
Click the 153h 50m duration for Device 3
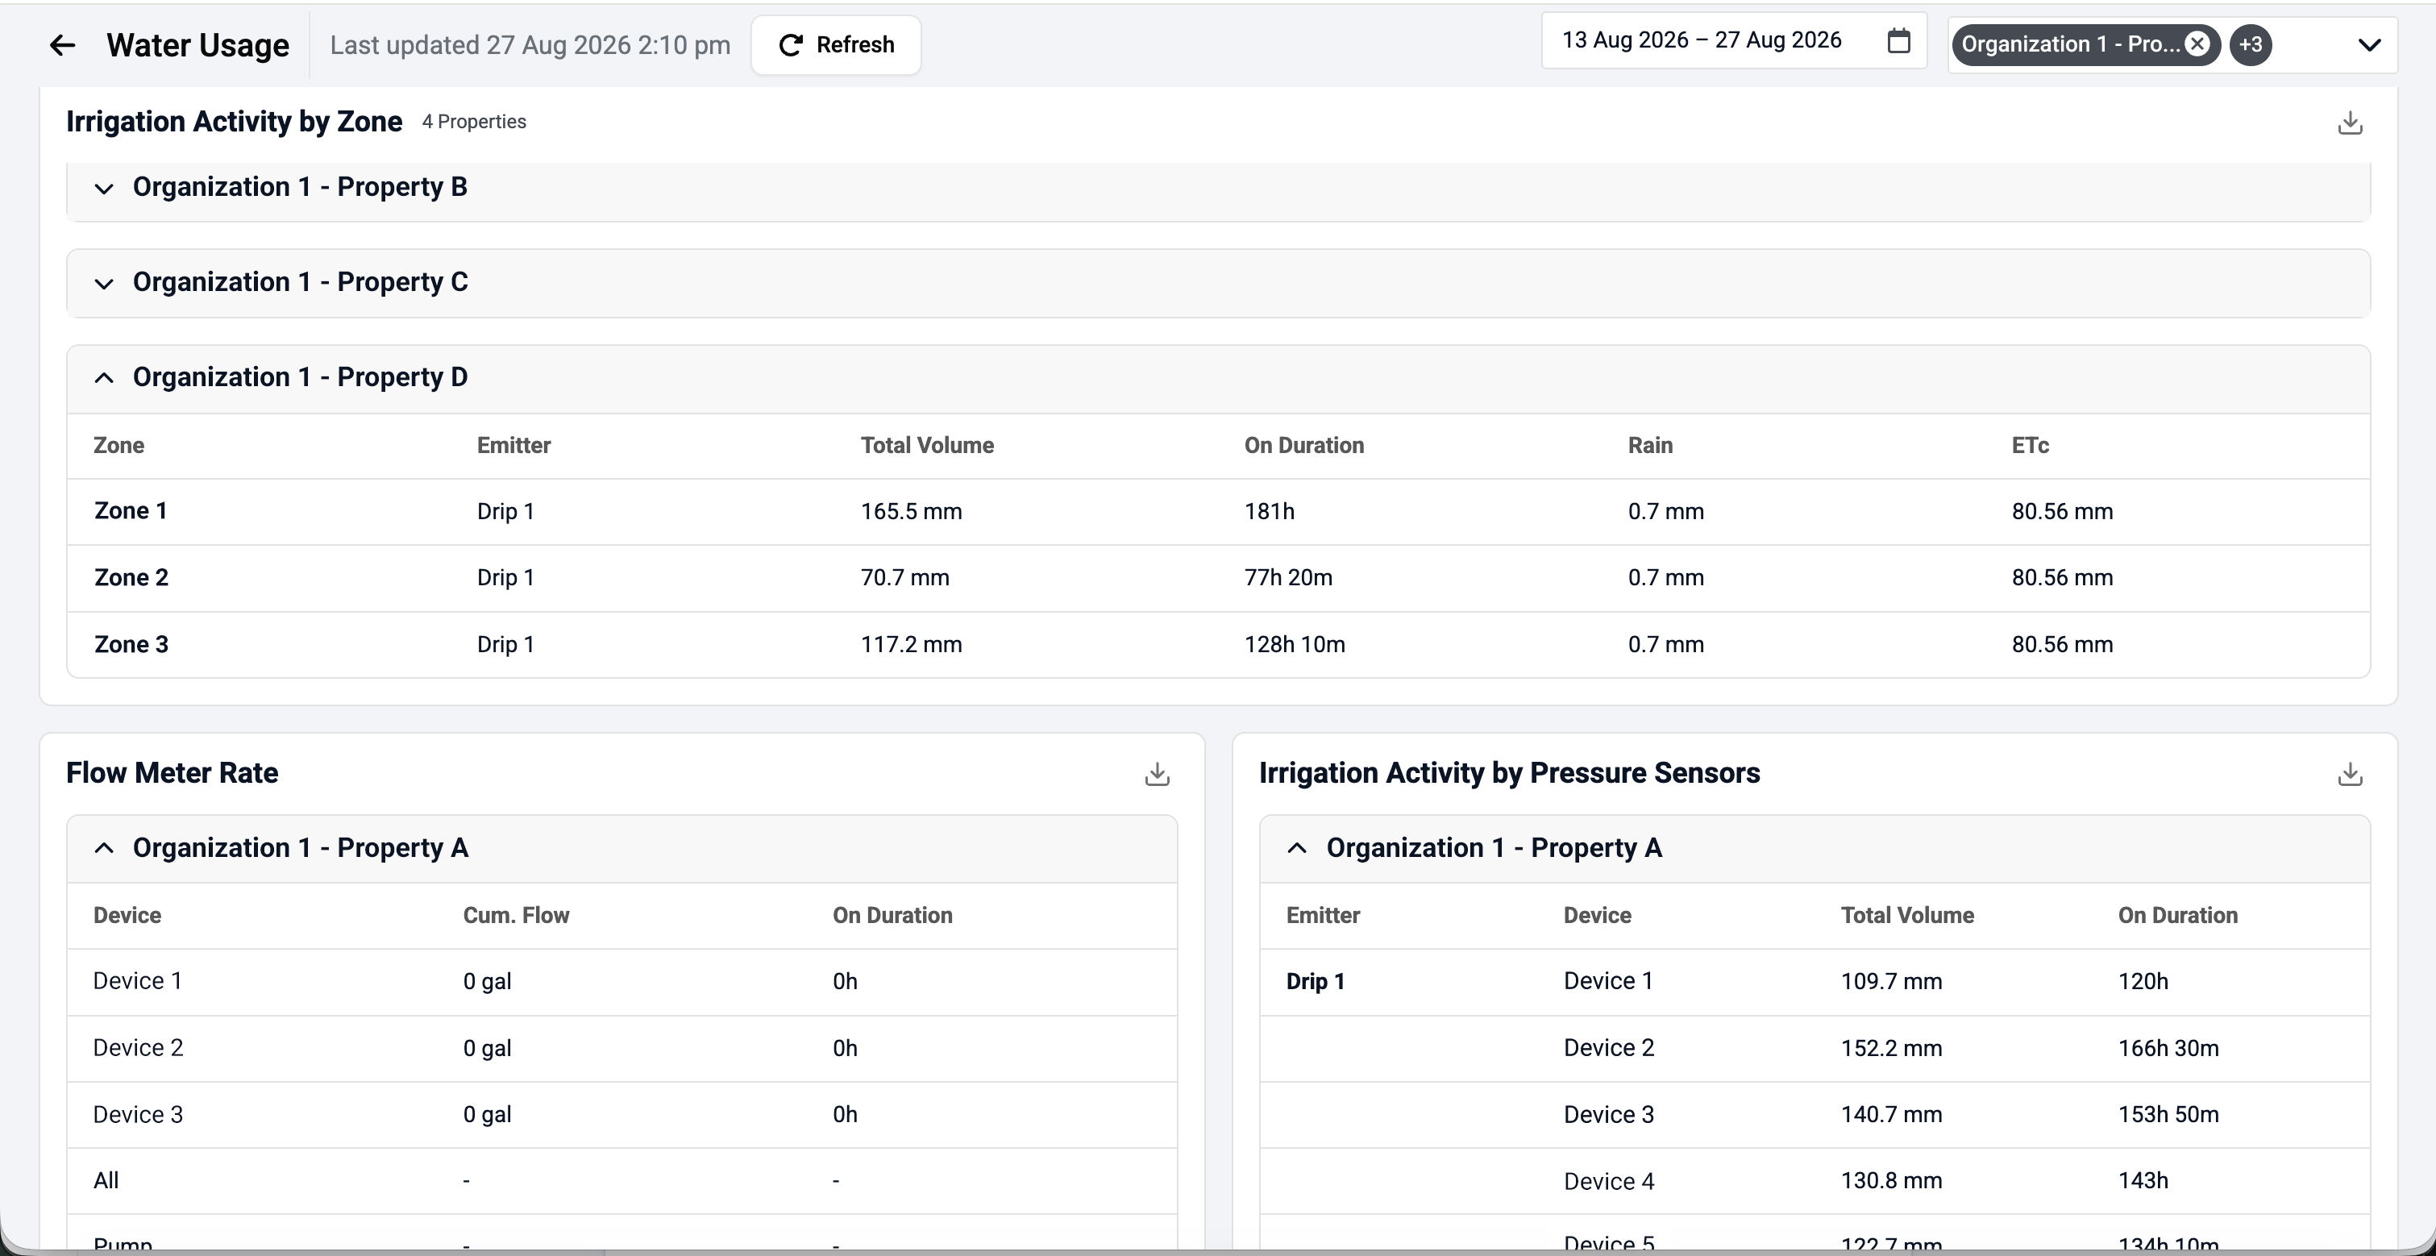(2168, 1115)
